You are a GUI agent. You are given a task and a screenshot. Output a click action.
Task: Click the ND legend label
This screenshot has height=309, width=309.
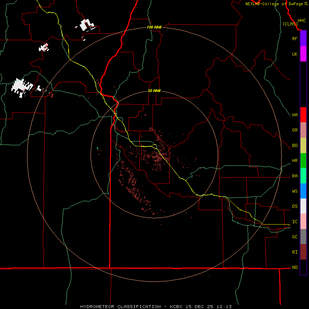point(295,267)
